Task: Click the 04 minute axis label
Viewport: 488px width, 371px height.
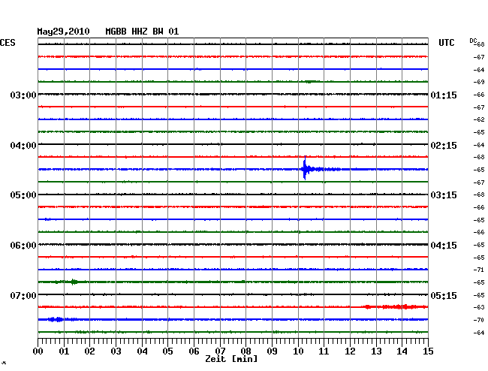Action: point(142,351)
